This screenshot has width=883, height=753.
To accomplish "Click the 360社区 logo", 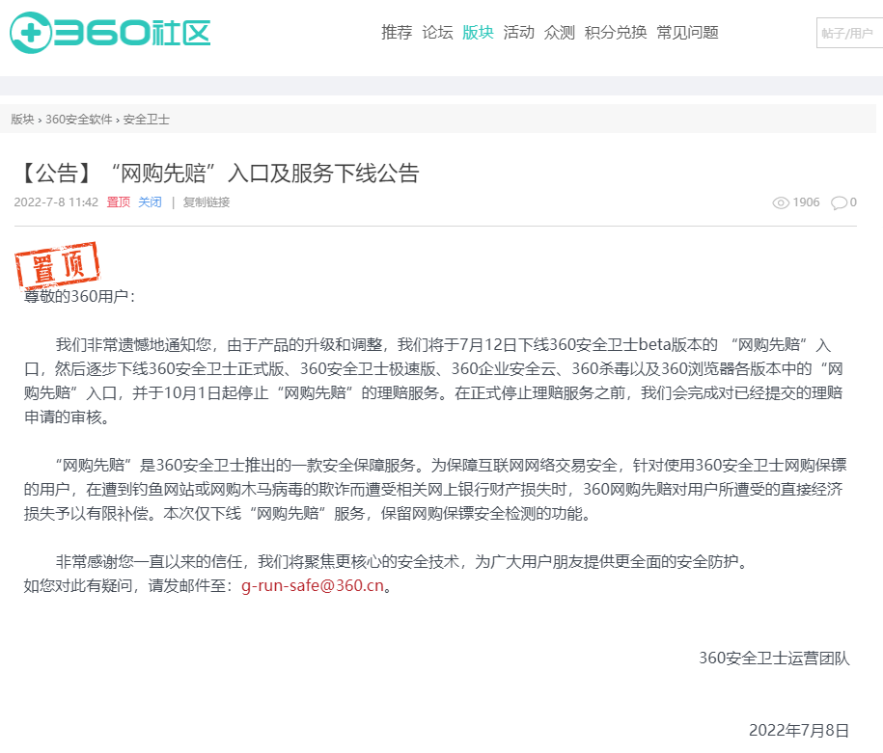I will point(110,33).
